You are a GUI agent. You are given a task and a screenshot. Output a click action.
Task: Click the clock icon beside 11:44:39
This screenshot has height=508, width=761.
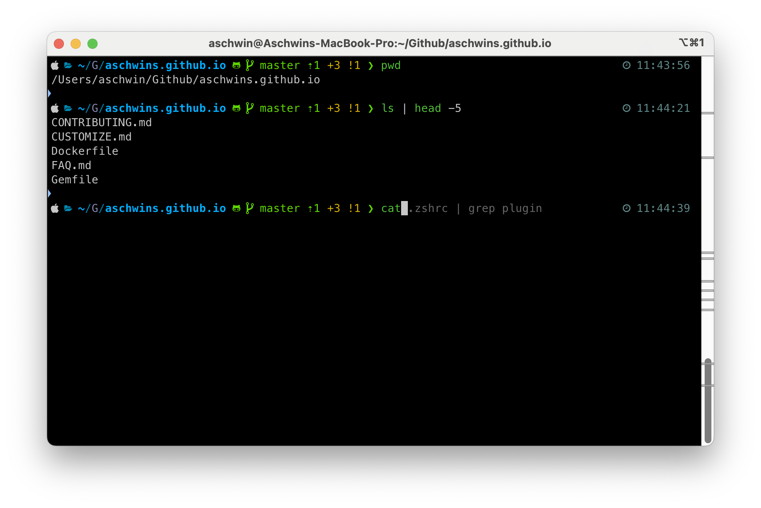(x=626, y=208)
